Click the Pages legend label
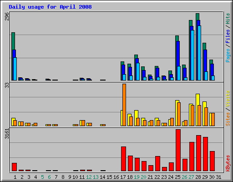The width and height of the screenshot is (233, 182). click(228, 56)
